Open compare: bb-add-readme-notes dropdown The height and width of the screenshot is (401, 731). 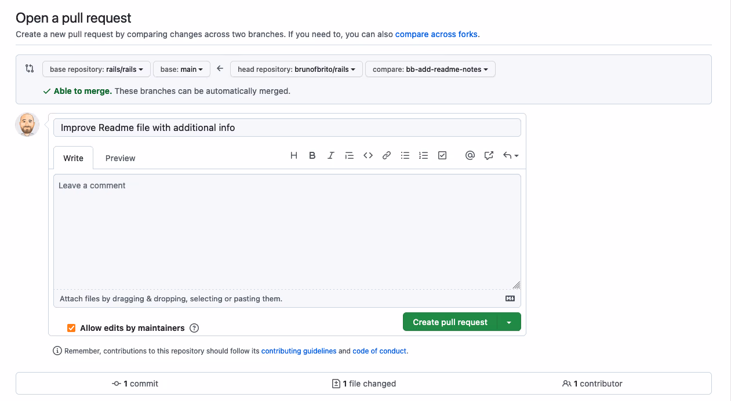coord(430,69)
